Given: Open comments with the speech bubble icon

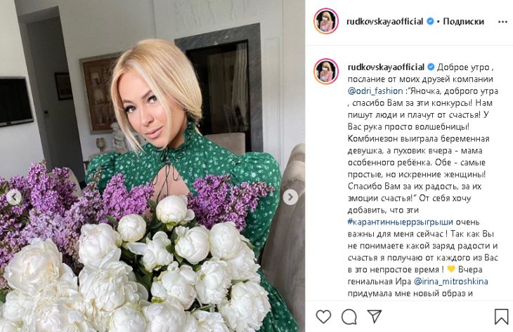Looking at the screenshot, I should [x=349, y=317].
